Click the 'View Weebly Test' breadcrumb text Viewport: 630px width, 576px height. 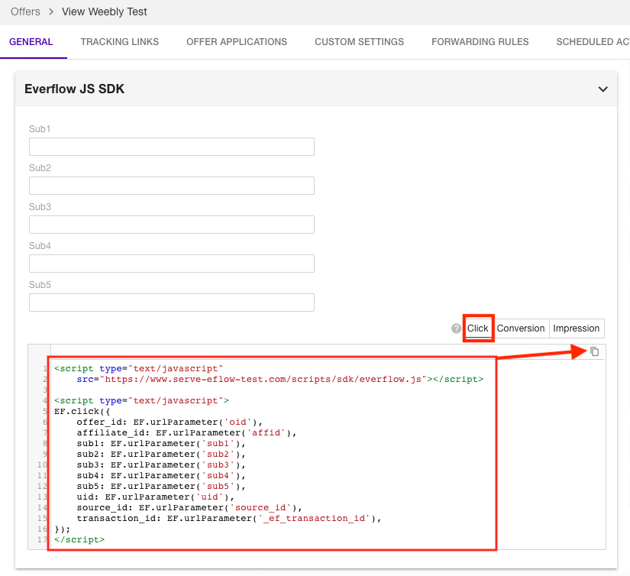click(x=105, y=11)
